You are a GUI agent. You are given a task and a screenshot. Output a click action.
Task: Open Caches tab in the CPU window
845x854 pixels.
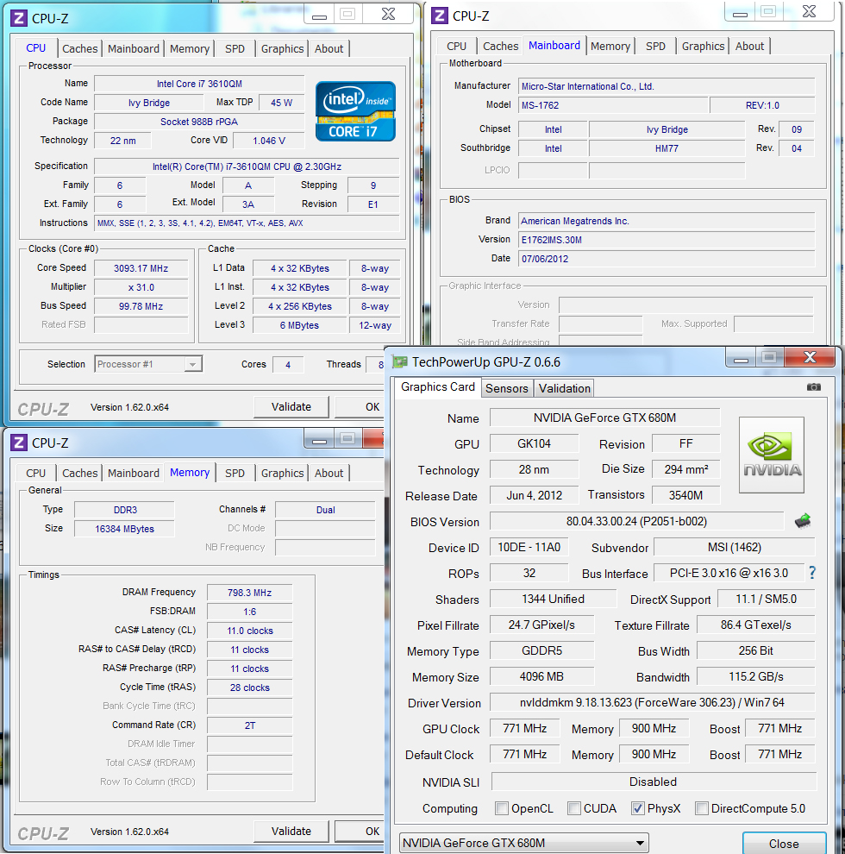(x=79, y=48)
